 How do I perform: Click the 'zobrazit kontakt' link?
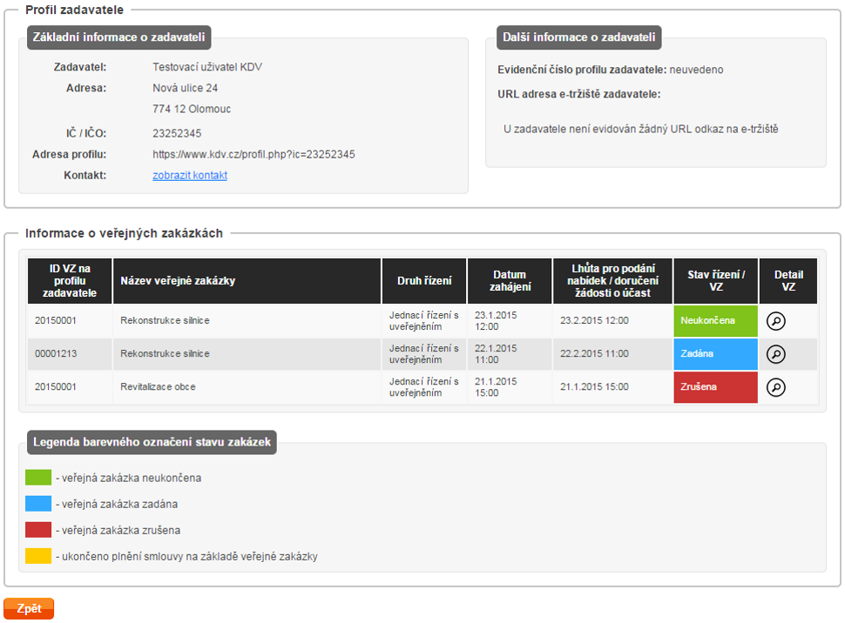(190, 175)
